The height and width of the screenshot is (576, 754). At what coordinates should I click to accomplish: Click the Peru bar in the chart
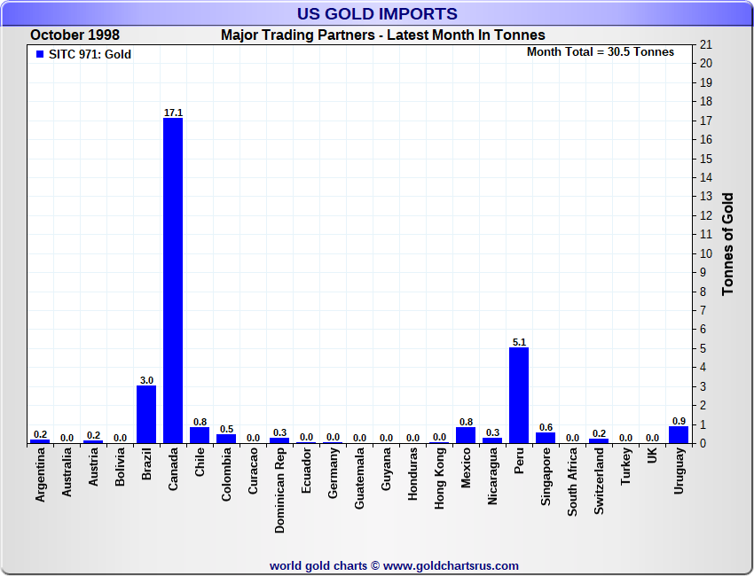point(519,395)
